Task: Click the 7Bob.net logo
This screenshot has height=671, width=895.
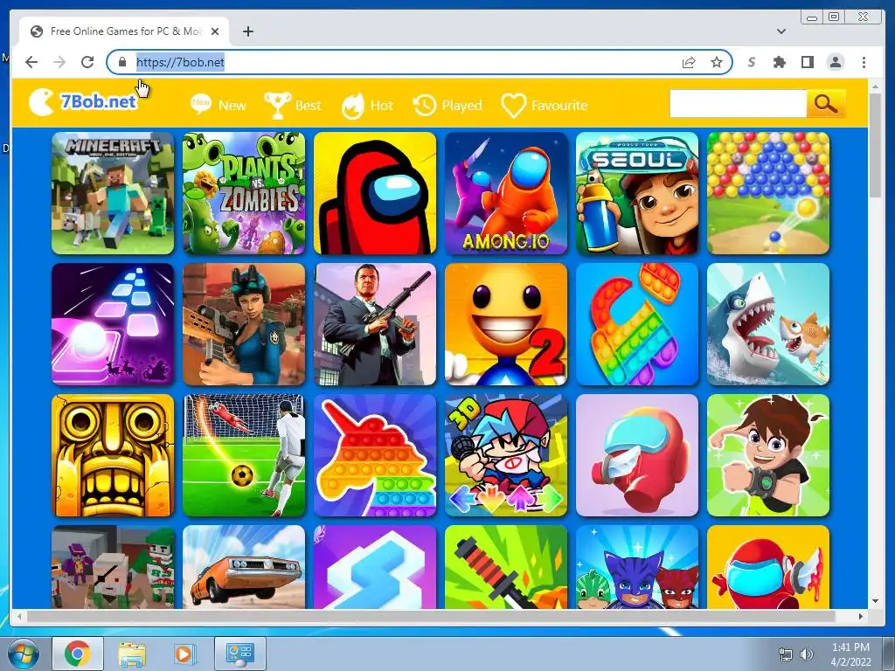Action: pyautogui.click(x=83, y=102)
